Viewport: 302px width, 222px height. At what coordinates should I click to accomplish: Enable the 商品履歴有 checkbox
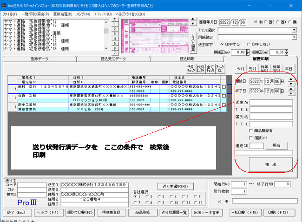251,131
